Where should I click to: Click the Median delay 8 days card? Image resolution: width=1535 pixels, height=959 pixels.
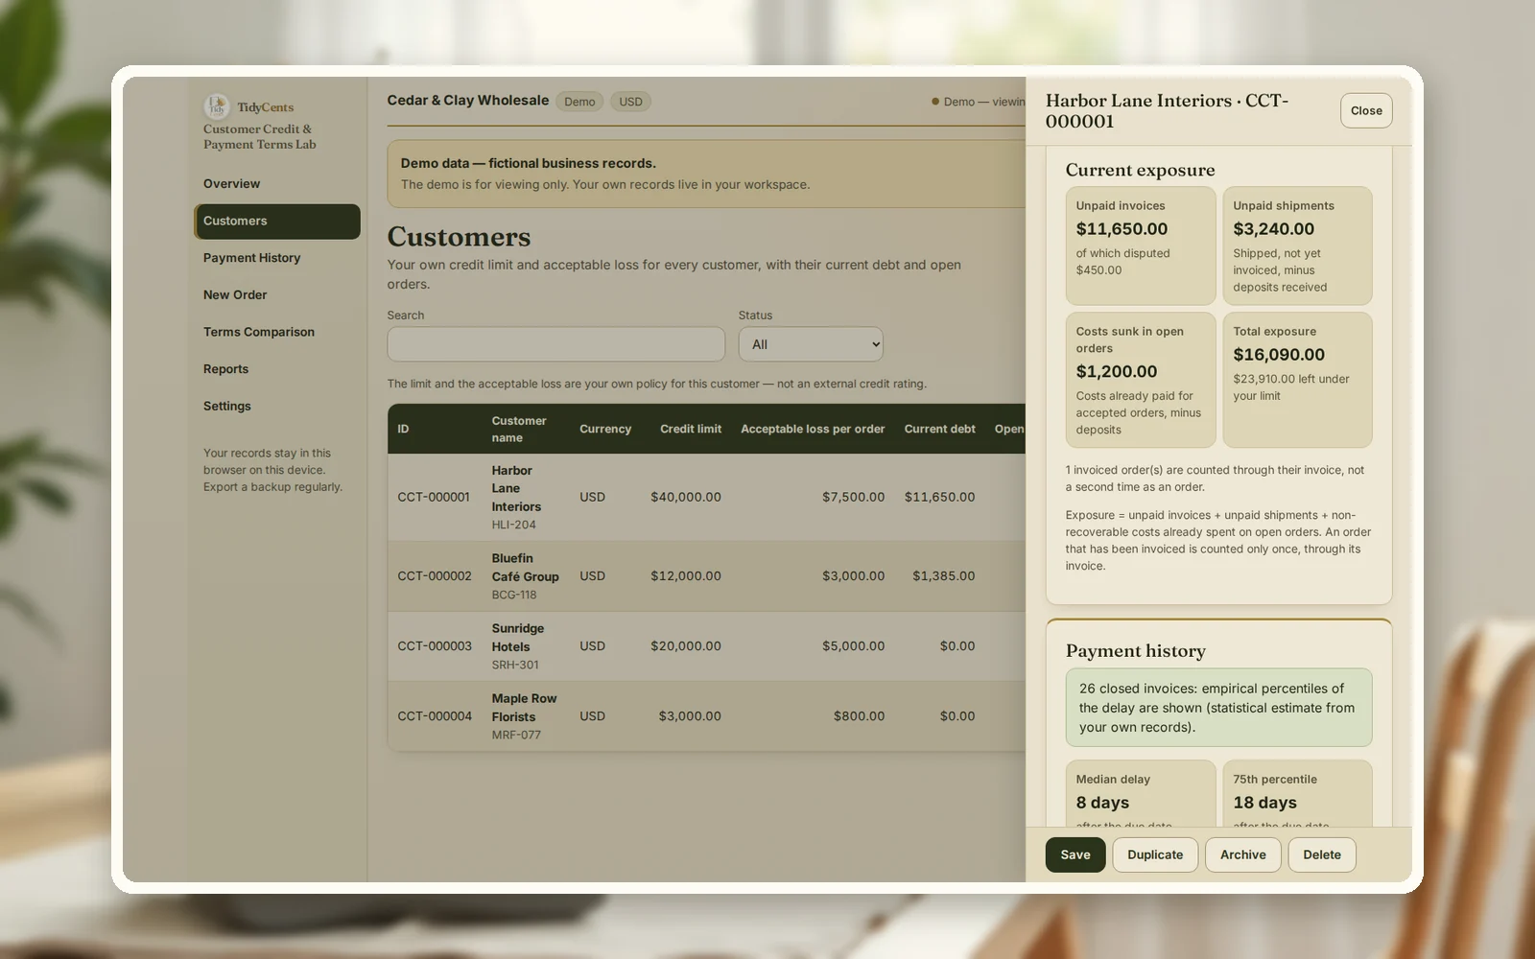click(1141, 794)
